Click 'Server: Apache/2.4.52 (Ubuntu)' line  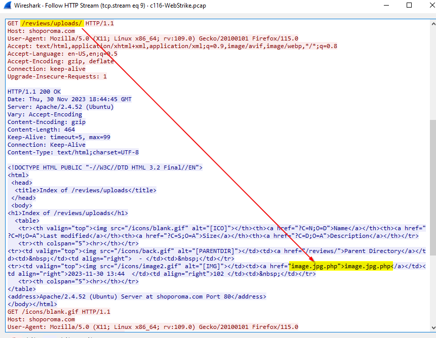tap(61, 107)
